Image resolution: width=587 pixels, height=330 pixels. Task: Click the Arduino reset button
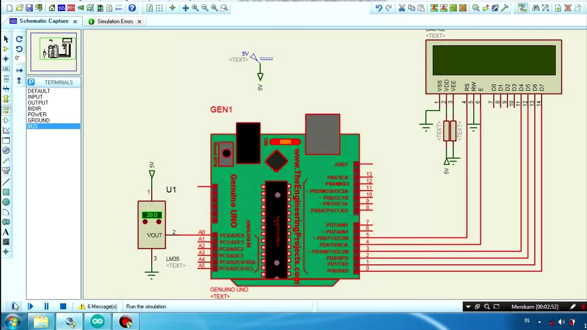pyautogui.click(x=226, y=154)
